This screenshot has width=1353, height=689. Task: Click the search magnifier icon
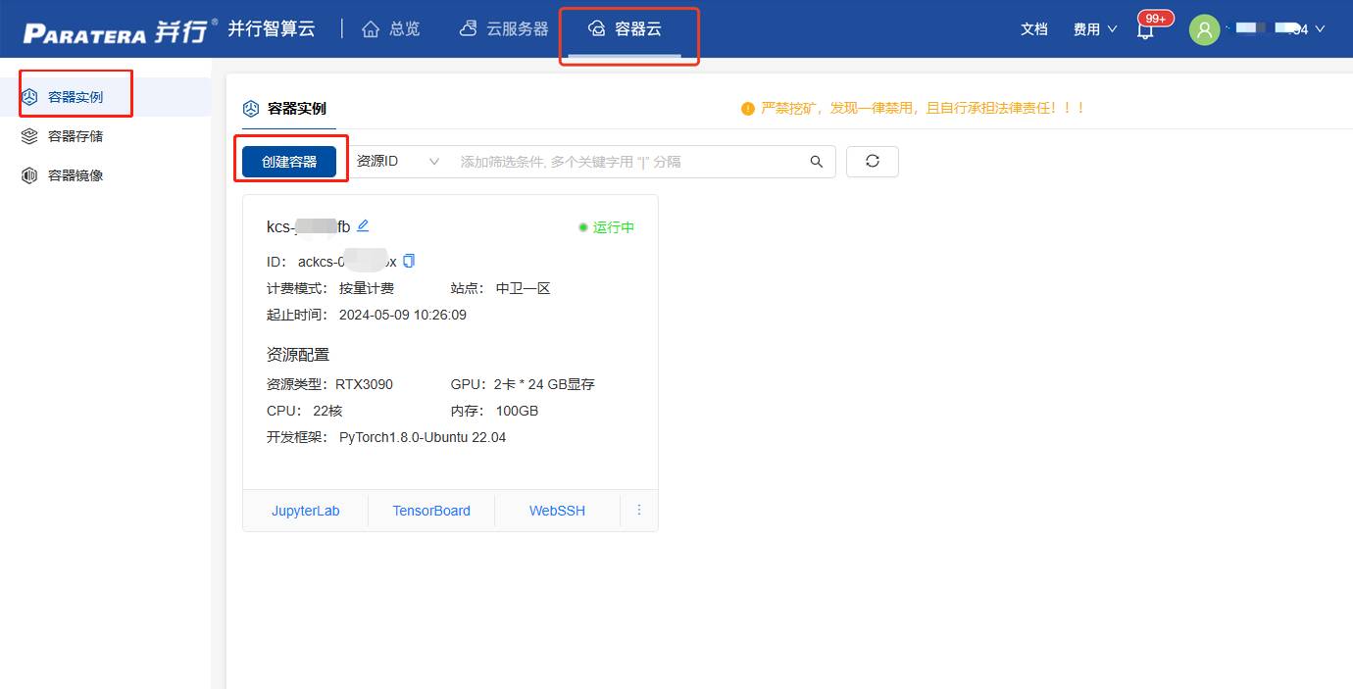pos(817,162)
